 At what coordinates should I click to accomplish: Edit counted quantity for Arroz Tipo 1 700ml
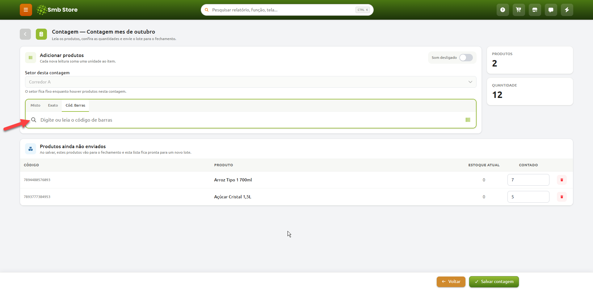[x=528, y=180]
